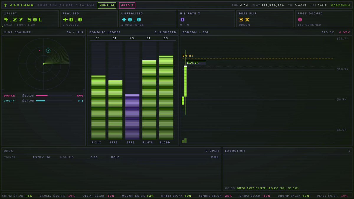
Task: Click the yellow ENTRY line label
Action: coord(188,56)
